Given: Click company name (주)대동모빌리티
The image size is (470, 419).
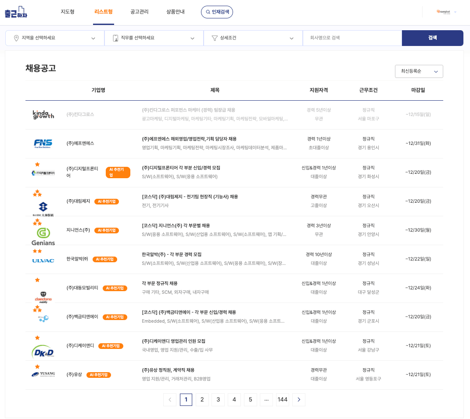Looking at the screenshot, I should [83, 288].
